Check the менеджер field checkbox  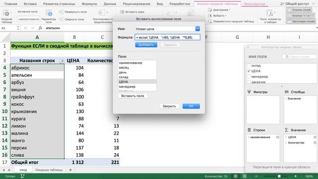tap(249, 77)
